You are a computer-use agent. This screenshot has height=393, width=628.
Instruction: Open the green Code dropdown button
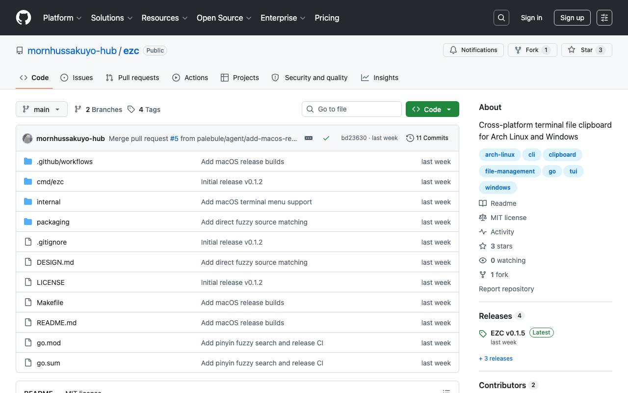[432, 109]
